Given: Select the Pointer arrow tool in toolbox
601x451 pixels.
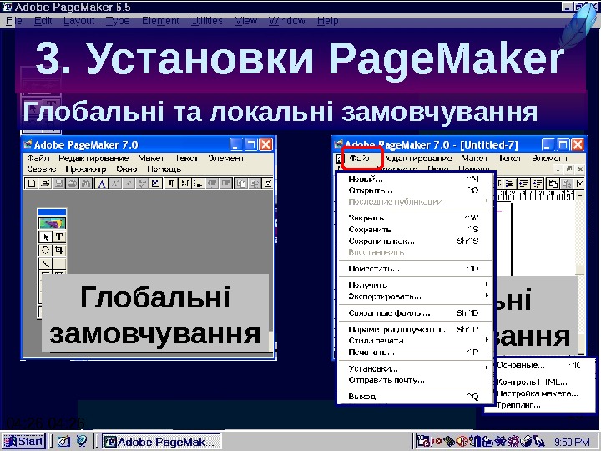Looking at the screenshot, I should tap(46, 237).
